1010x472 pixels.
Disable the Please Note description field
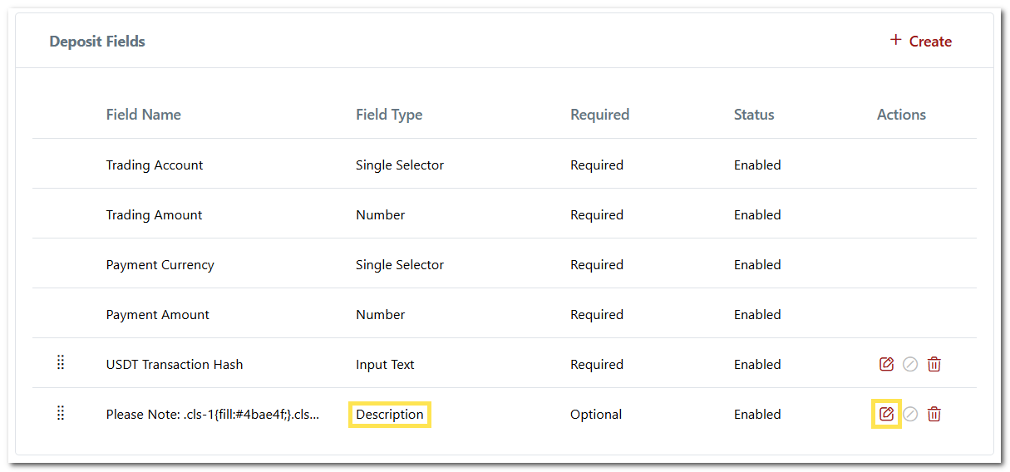click(x=910, y=414)
